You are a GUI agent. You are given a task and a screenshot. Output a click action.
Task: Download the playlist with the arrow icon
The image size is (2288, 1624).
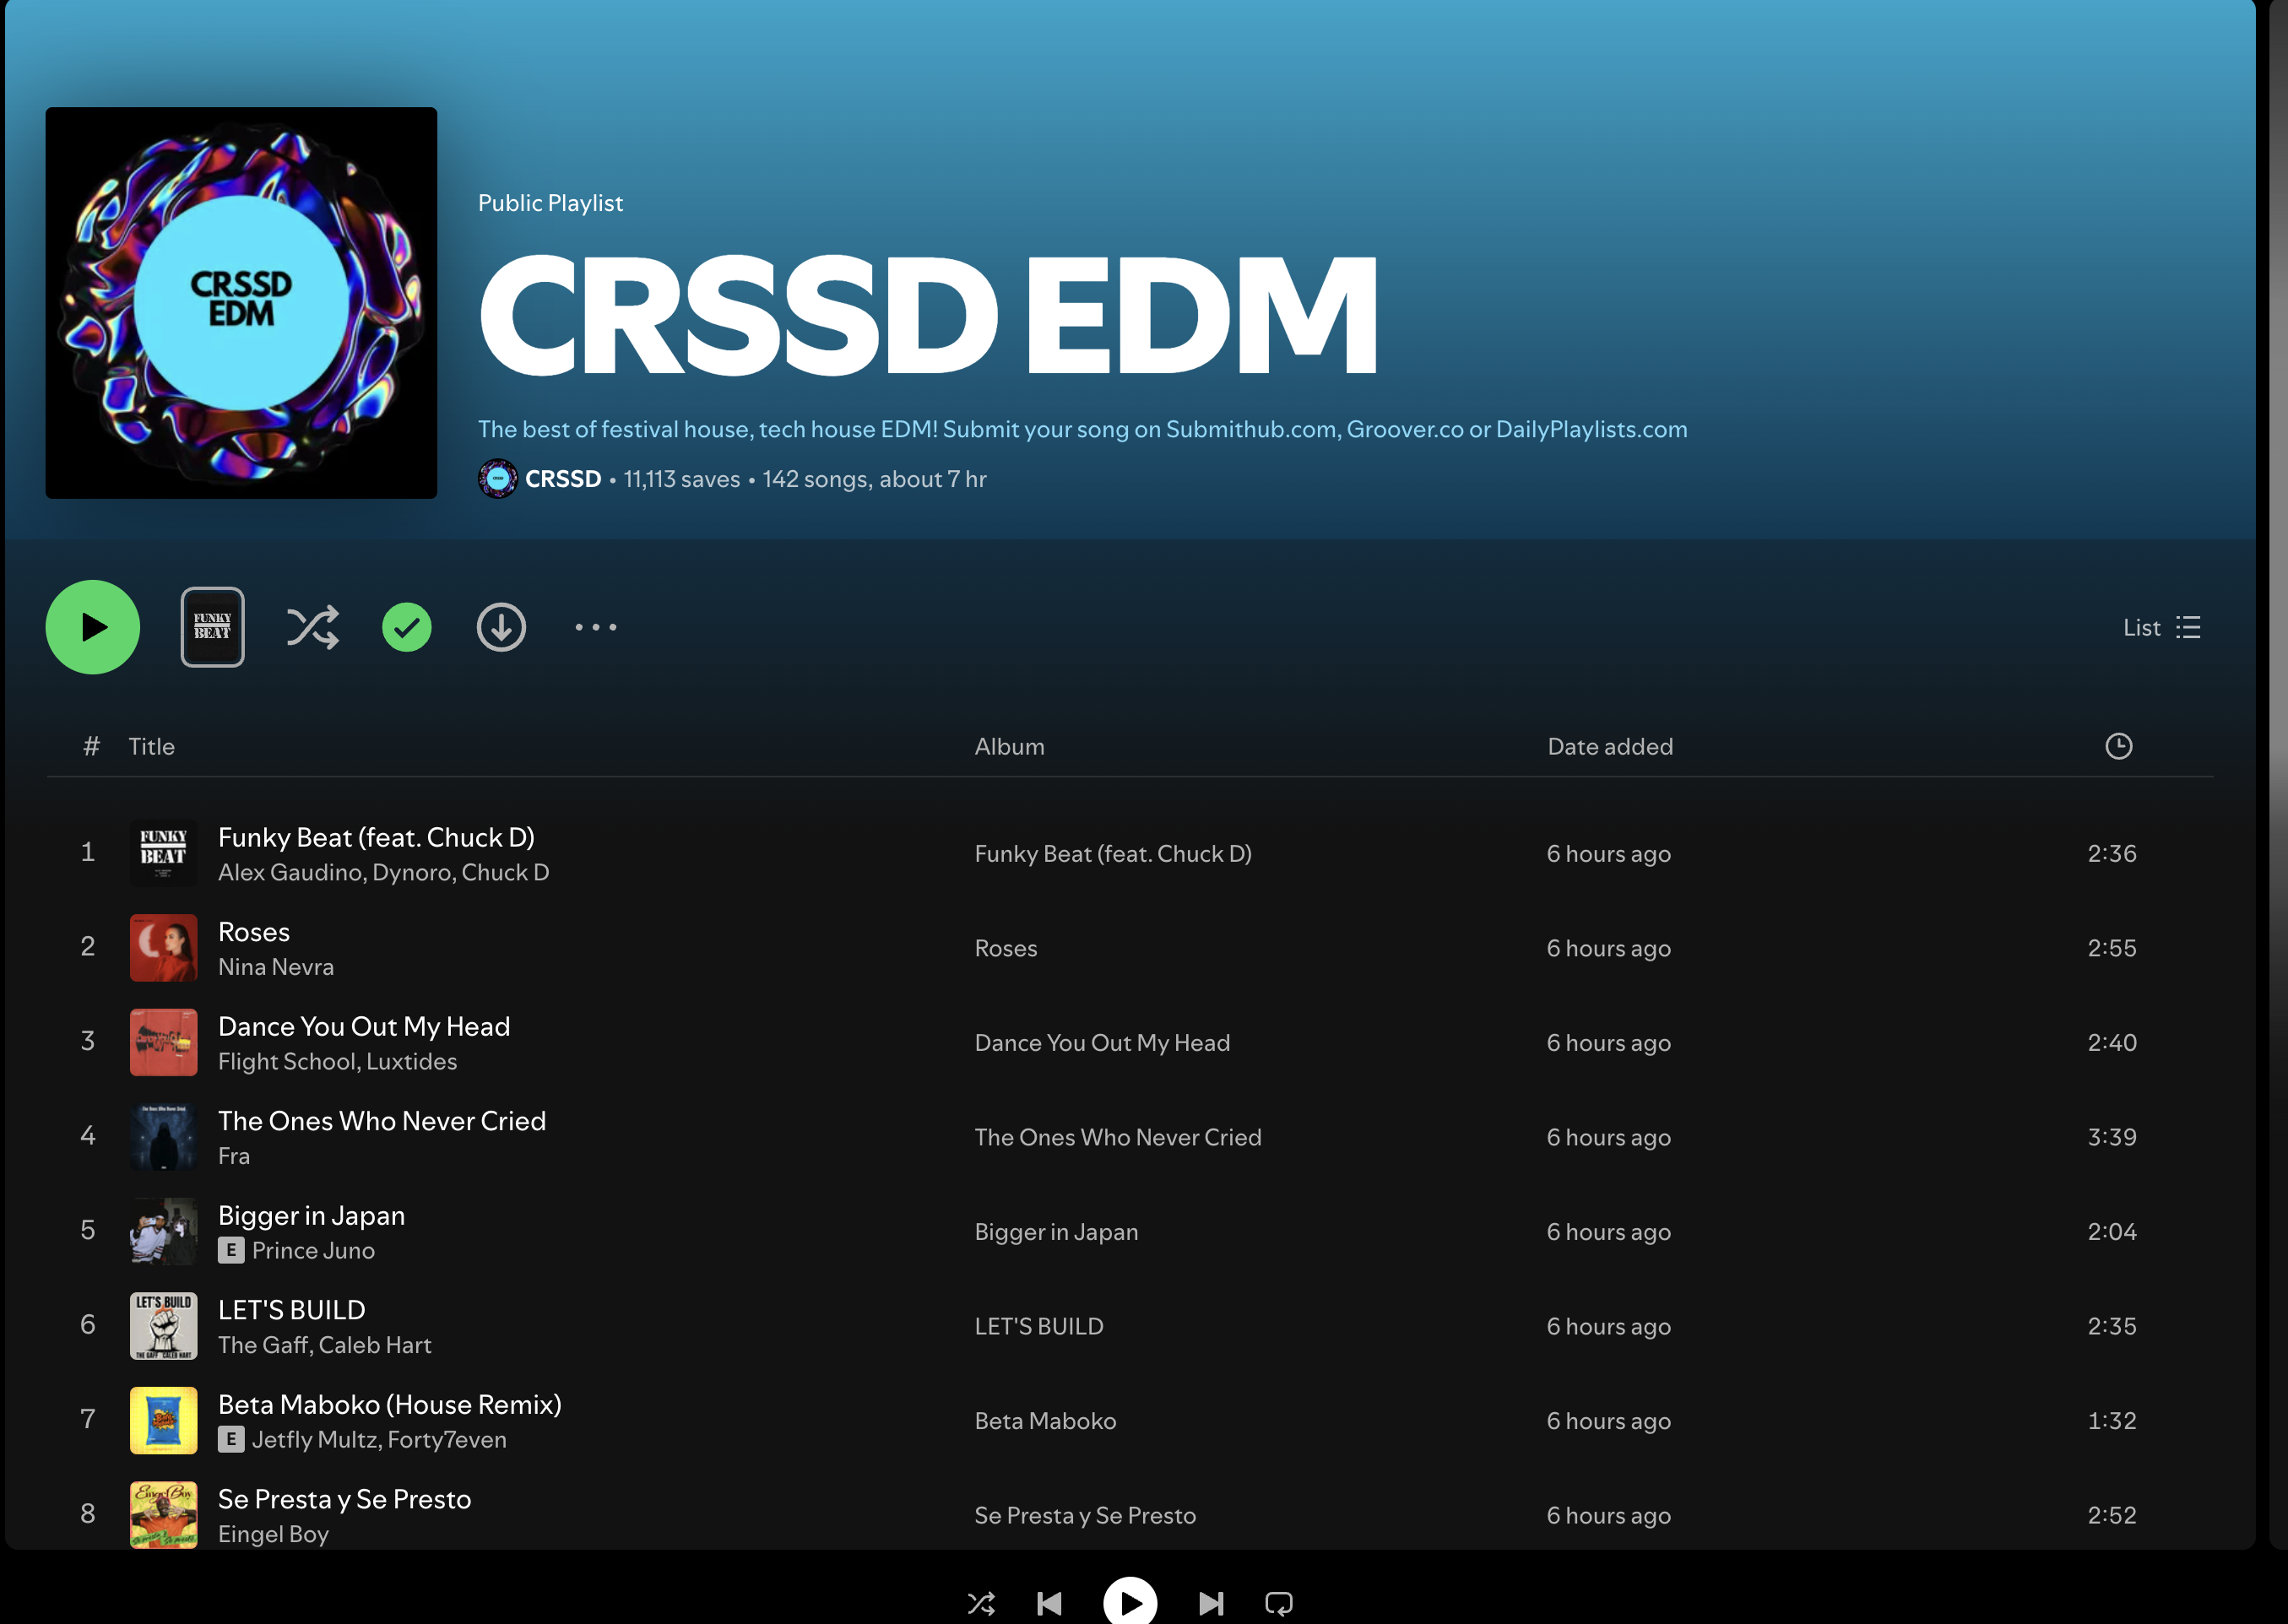click(501, 627)
